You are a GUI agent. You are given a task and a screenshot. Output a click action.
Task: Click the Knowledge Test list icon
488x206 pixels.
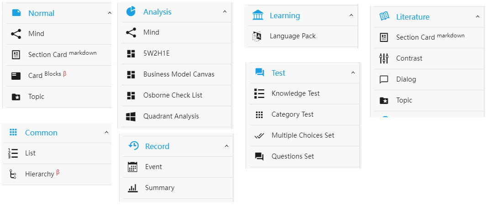click(x=259, y=94)
